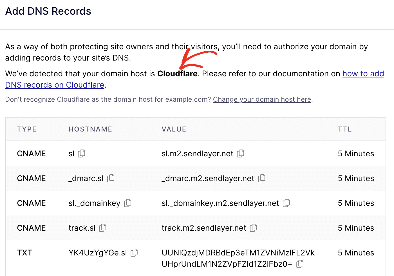Click the HOSTNAME column header
This screenshot has width=394, height=276.
[90, 129]
